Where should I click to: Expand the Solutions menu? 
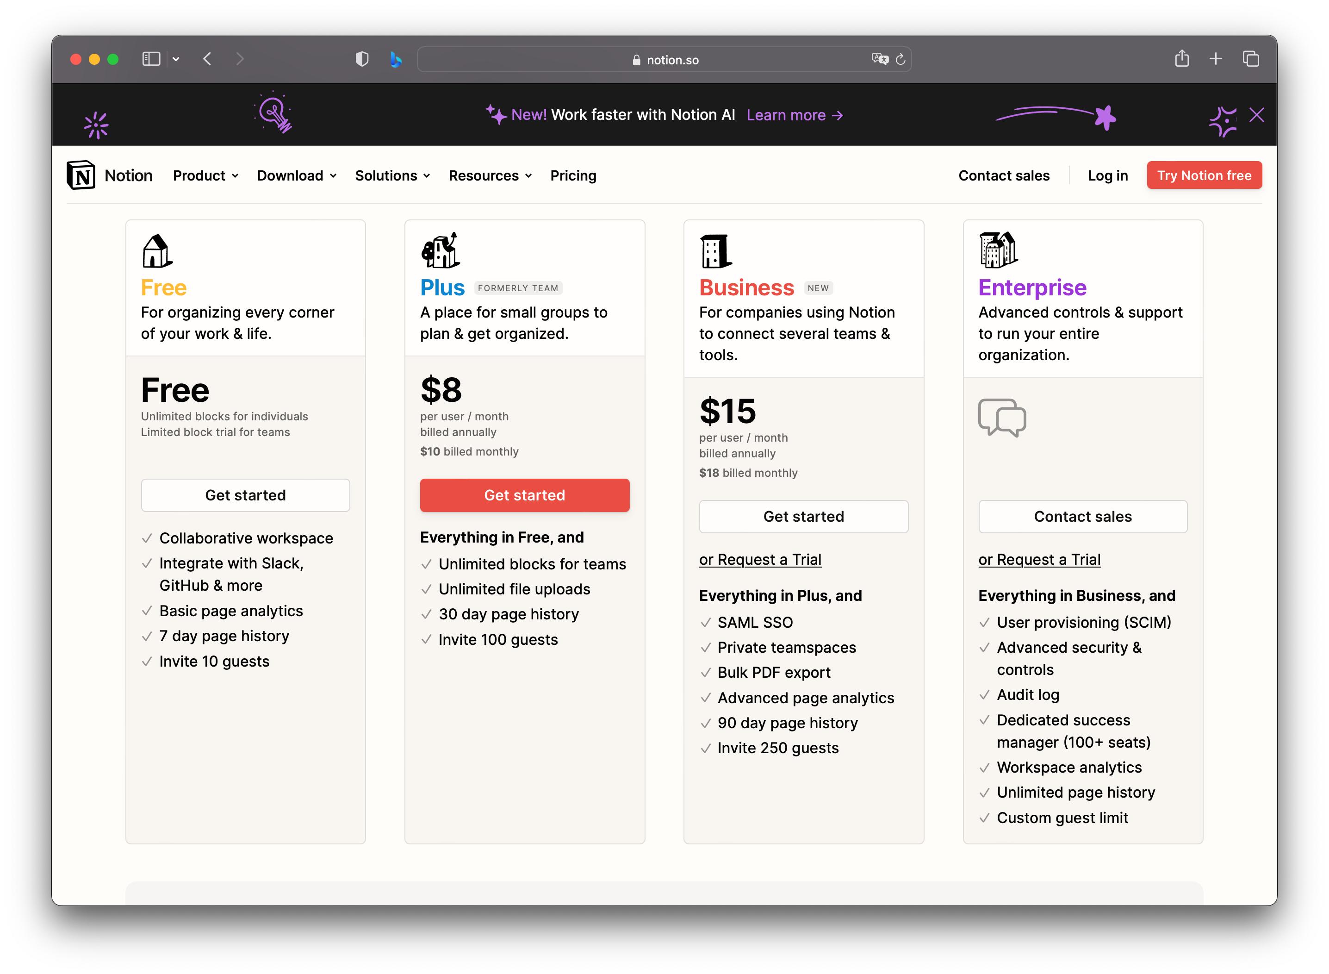tap(392, 176)
